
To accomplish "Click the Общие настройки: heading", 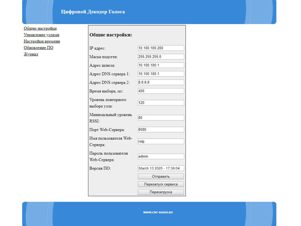I will pyautogui.click(x=111, y=35).
